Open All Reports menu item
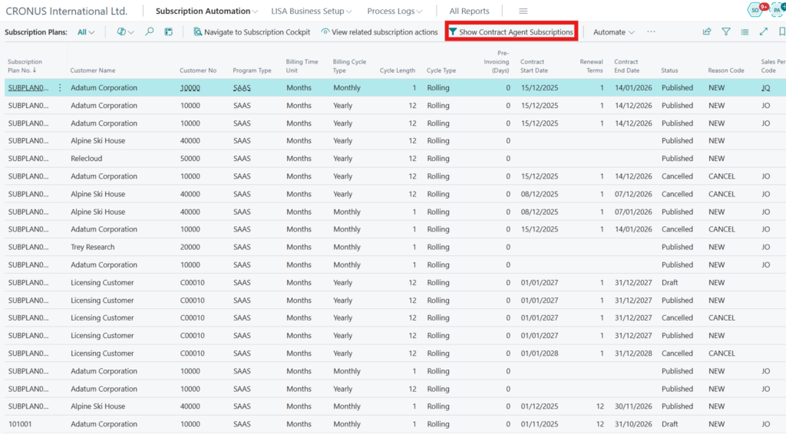This screenshot has width=786, height=434. [x=469, y=12]
